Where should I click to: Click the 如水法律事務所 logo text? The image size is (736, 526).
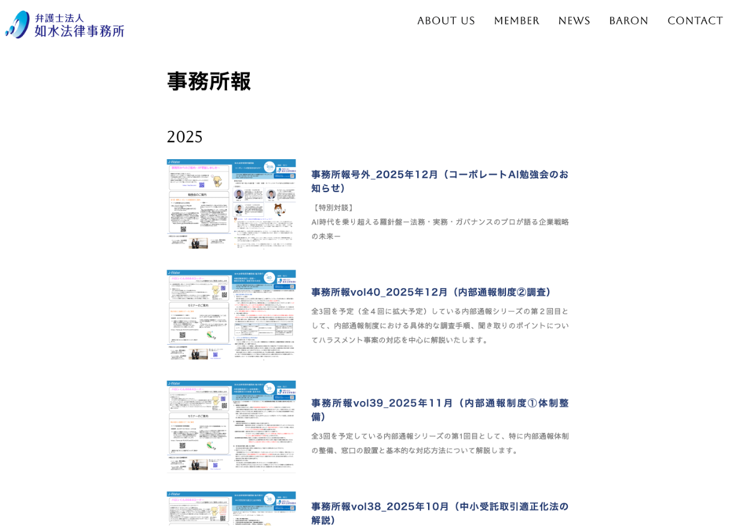79,30
